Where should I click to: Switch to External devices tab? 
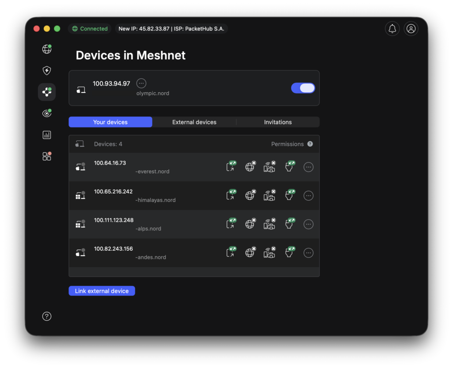[194, 122]
